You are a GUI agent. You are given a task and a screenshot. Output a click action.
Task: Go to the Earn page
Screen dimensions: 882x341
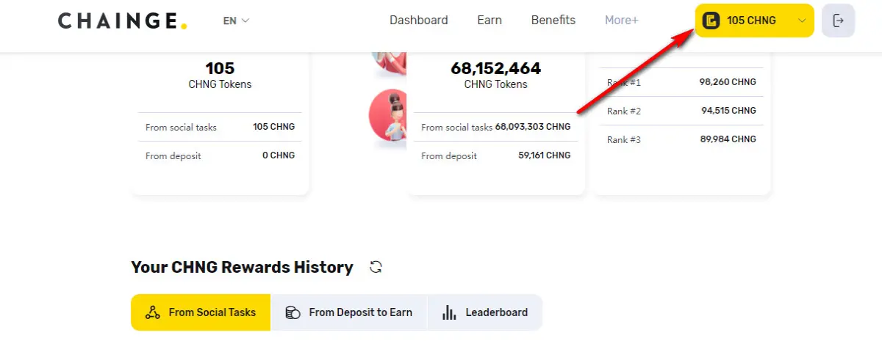490,21
